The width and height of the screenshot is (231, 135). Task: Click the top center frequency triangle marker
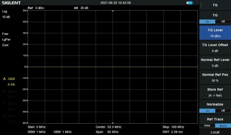(x=113, y=11)
